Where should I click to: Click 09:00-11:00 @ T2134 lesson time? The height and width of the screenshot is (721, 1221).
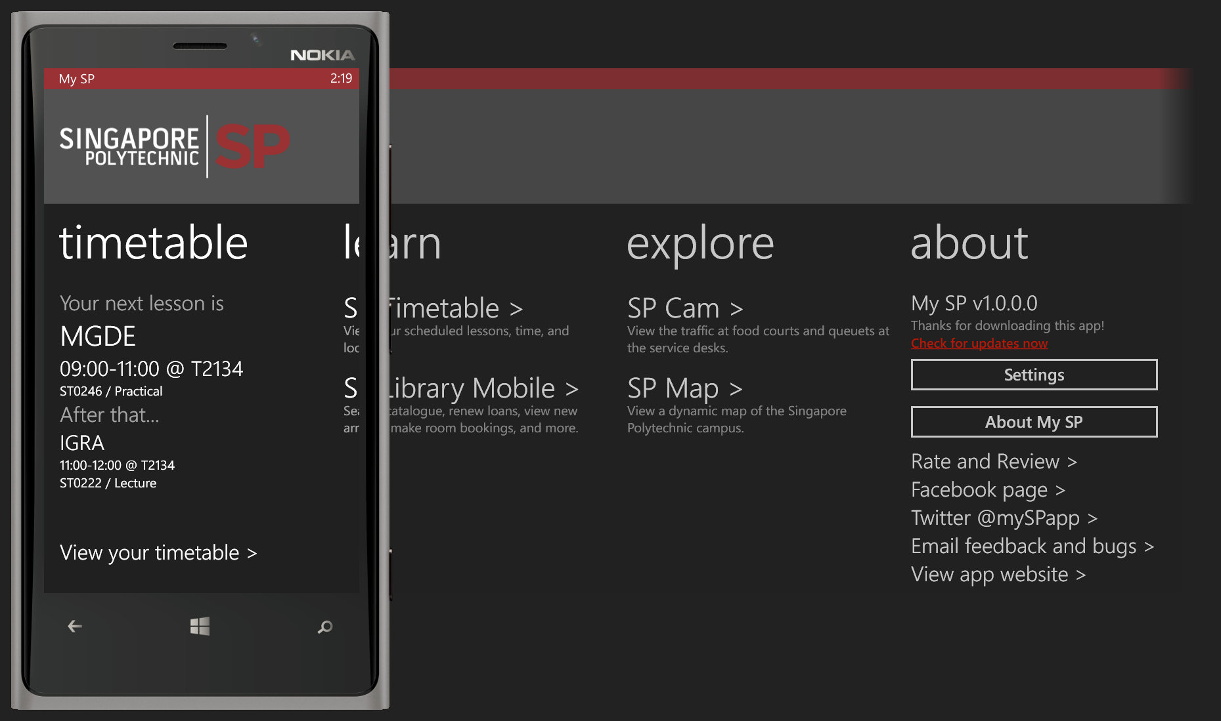point(151,369)
